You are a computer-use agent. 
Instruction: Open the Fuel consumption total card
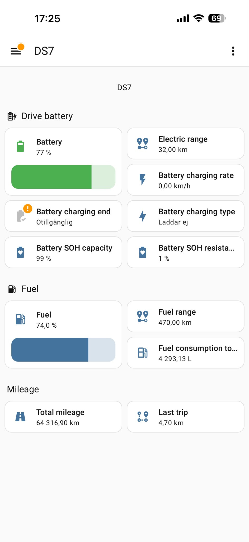click(x=186, y=353)
